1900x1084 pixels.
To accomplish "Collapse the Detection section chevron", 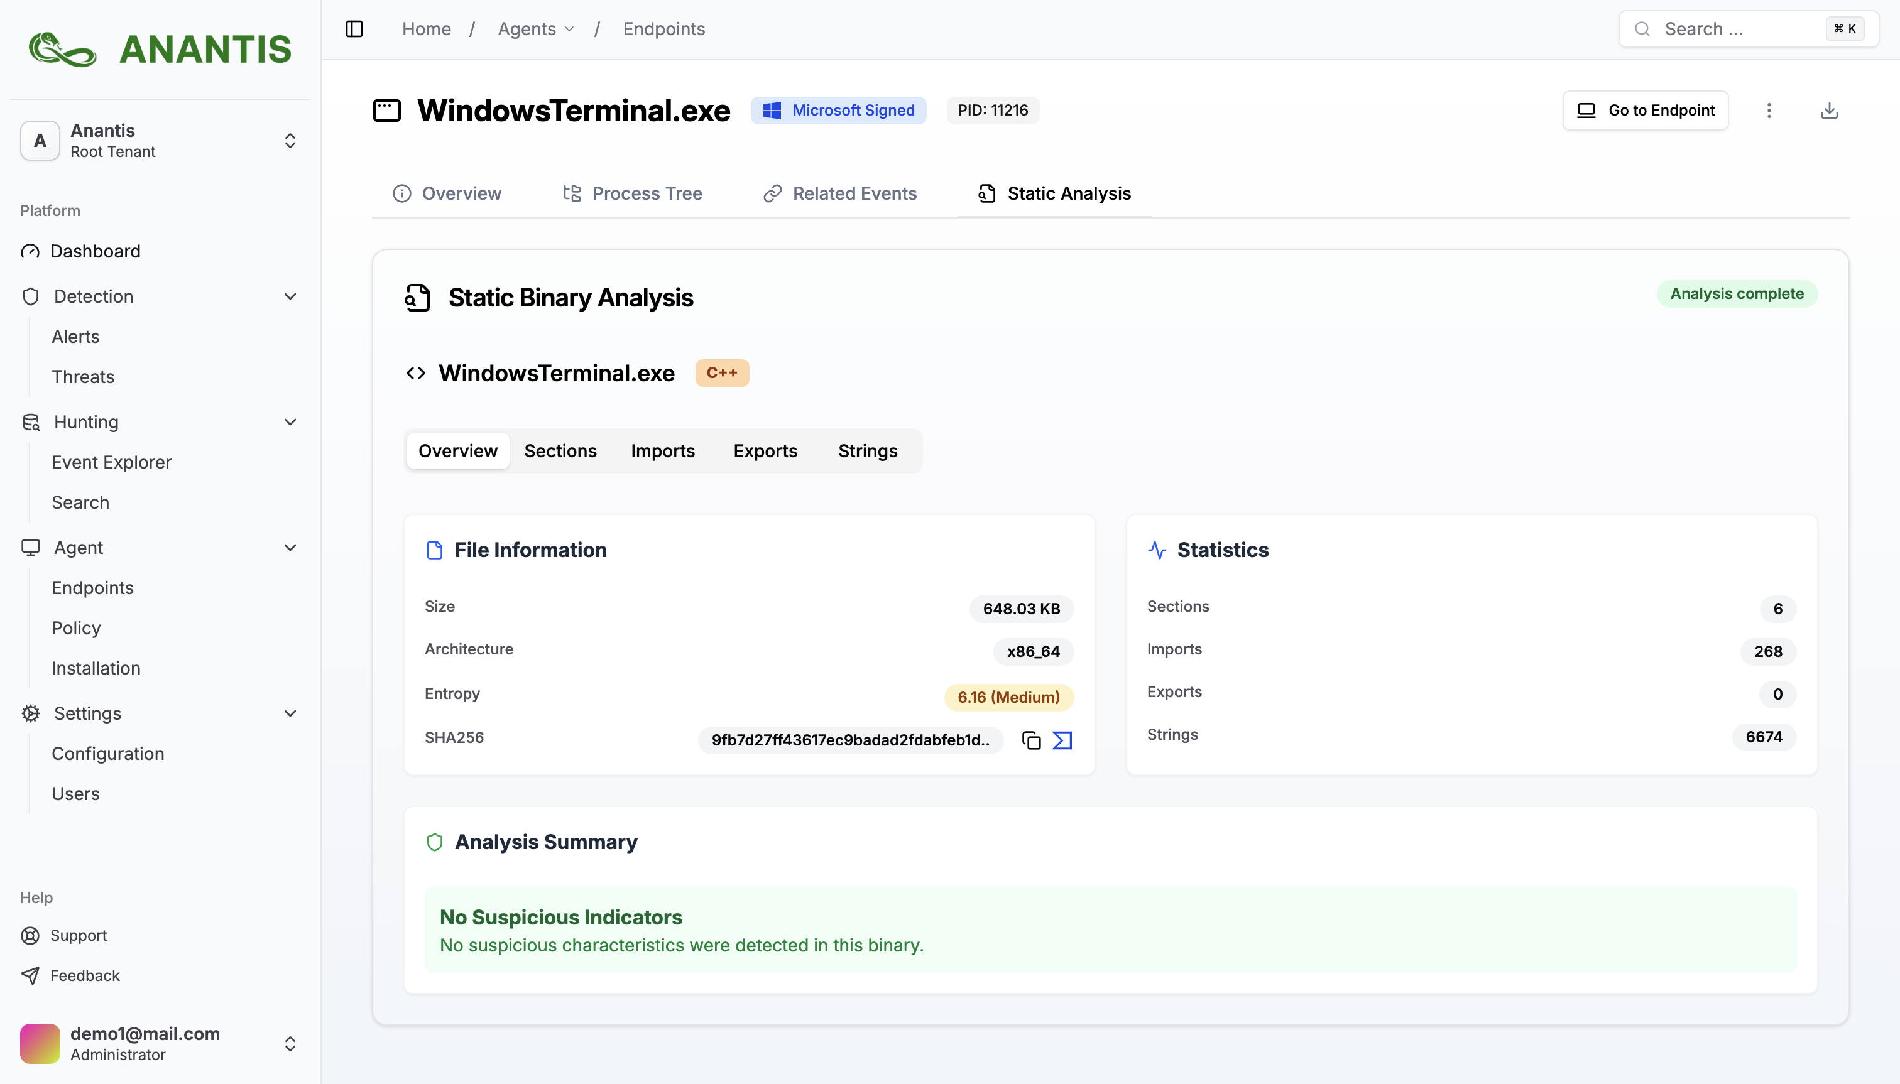I will click(290, 296).
